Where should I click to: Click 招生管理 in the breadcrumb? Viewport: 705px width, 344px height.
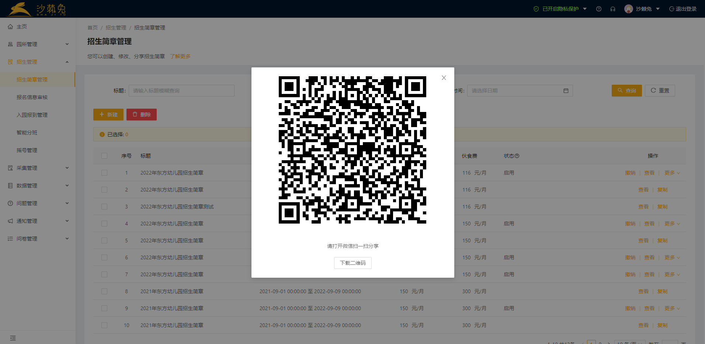(116, 28)
